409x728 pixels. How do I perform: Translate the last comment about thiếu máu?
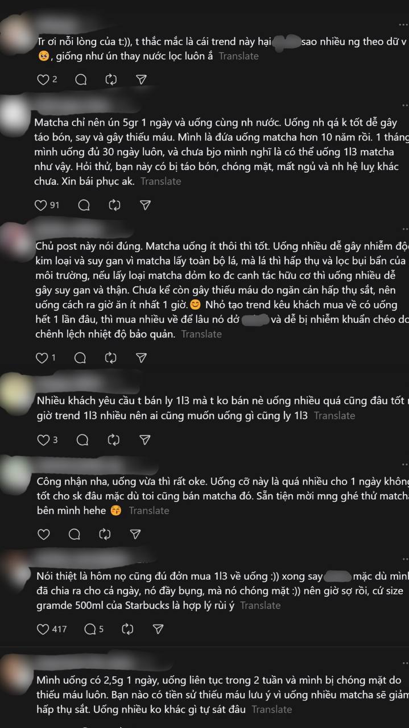(x=272, y=709)
